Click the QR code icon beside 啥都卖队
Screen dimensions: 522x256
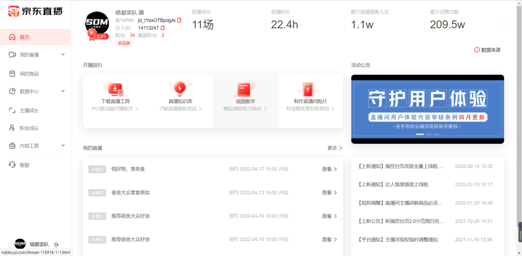pyautogui.click(x=141, y=13)
